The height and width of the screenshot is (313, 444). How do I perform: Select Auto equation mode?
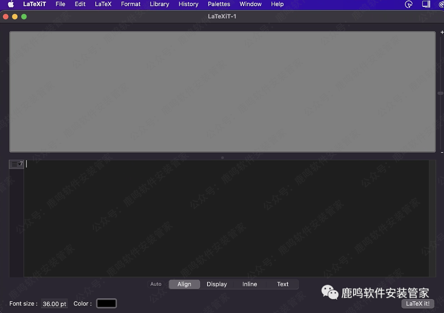[156, 284]
